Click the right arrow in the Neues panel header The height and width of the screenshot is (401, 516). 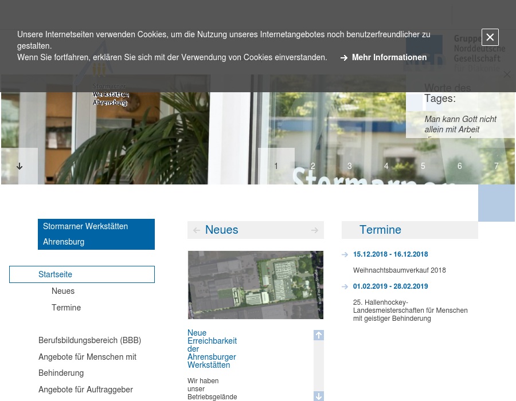(315, 230)
